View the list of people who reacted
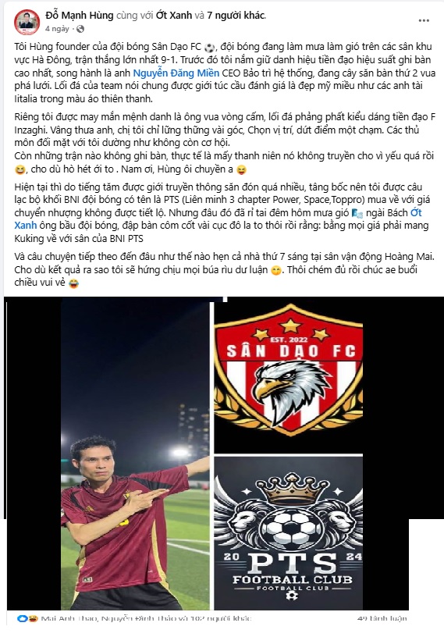The height and width of the screenshot is (644, 444). point(146,618)
